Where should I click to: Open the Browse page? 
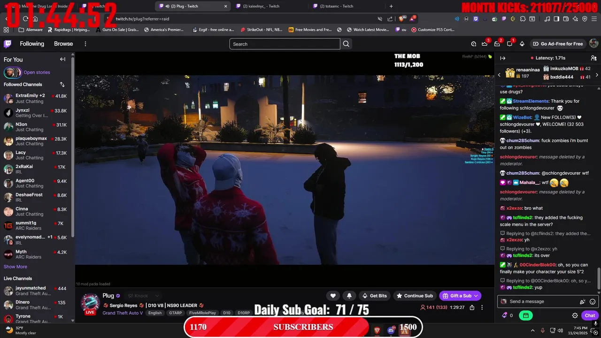tap(63, 44)
